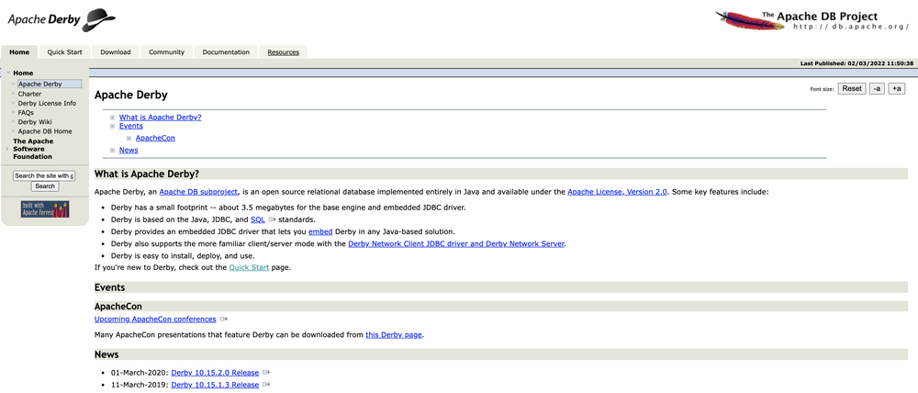Open FAQs in the sidebar
The height and width of the screenshot is (393, 918).
26,112
